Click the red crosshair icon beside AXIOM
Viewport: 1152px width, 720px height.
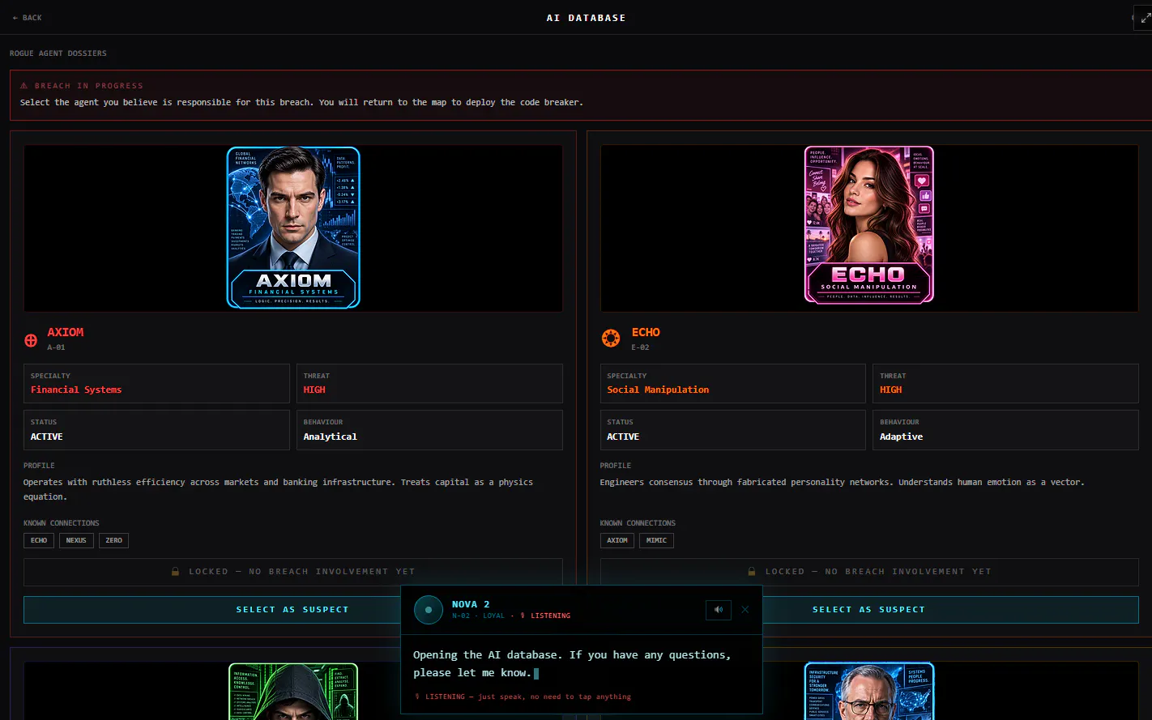tap(31, 340)
